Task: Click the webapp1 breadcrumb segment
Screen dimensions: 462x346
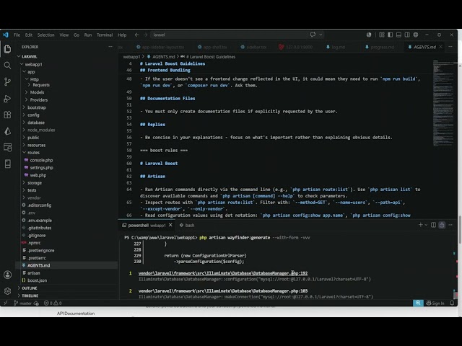Action: (x=131, y=57)
